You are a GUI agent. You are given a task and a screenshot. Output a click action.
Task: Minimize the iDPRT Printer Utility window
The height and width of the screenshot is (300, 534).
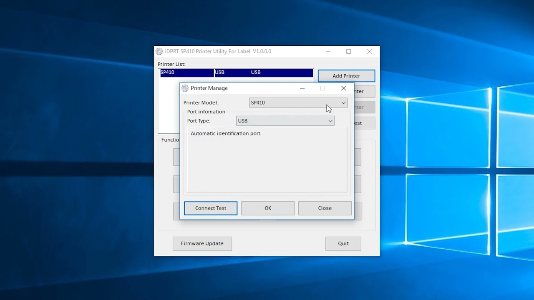[328, 52]
